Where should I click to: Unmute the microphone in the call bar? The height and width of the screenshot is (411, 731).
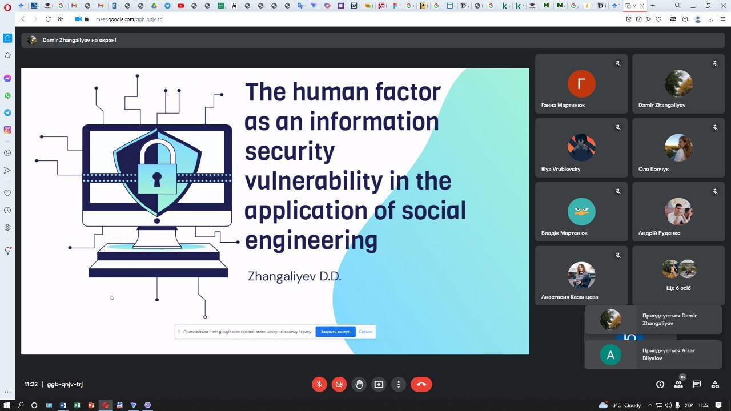(319, 384)
